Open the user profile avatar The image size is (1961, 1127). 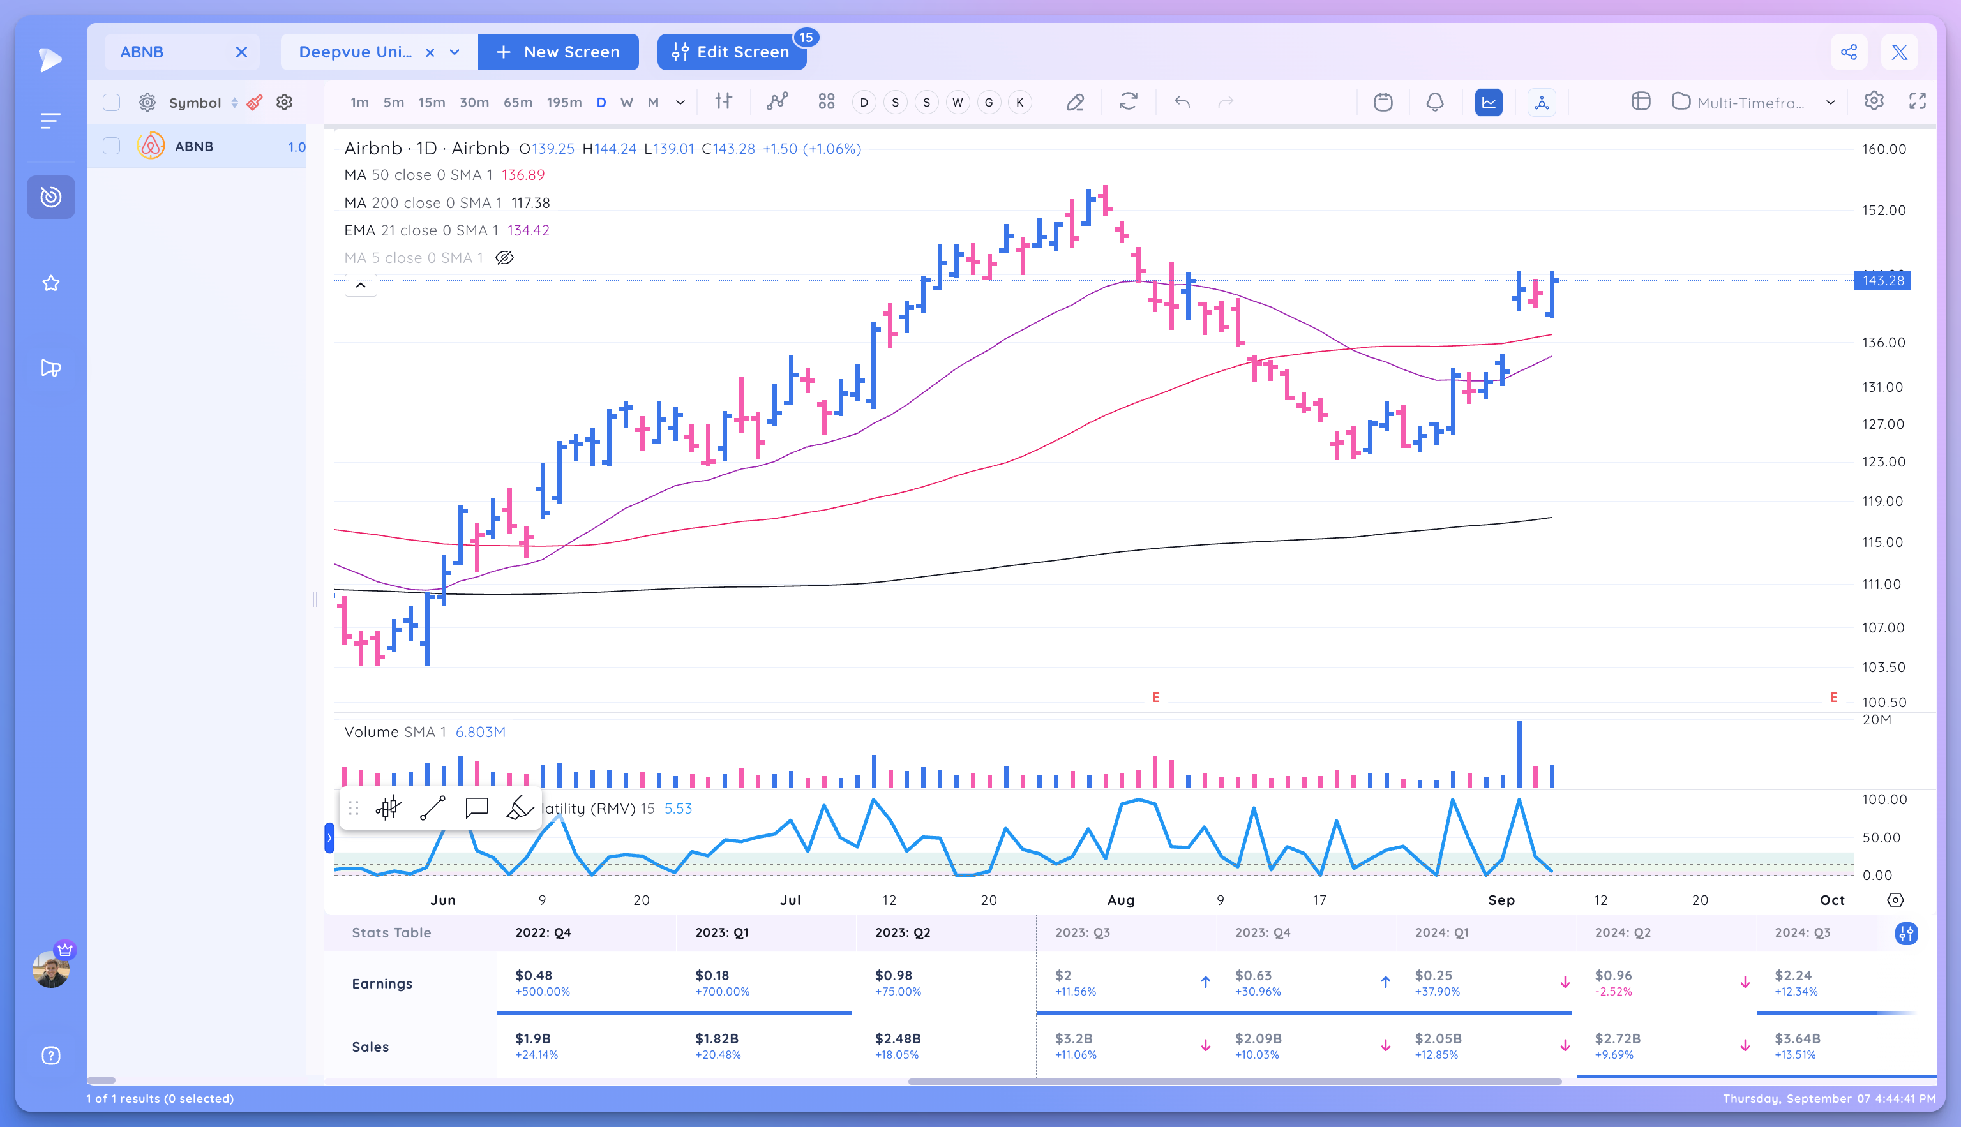51,968
